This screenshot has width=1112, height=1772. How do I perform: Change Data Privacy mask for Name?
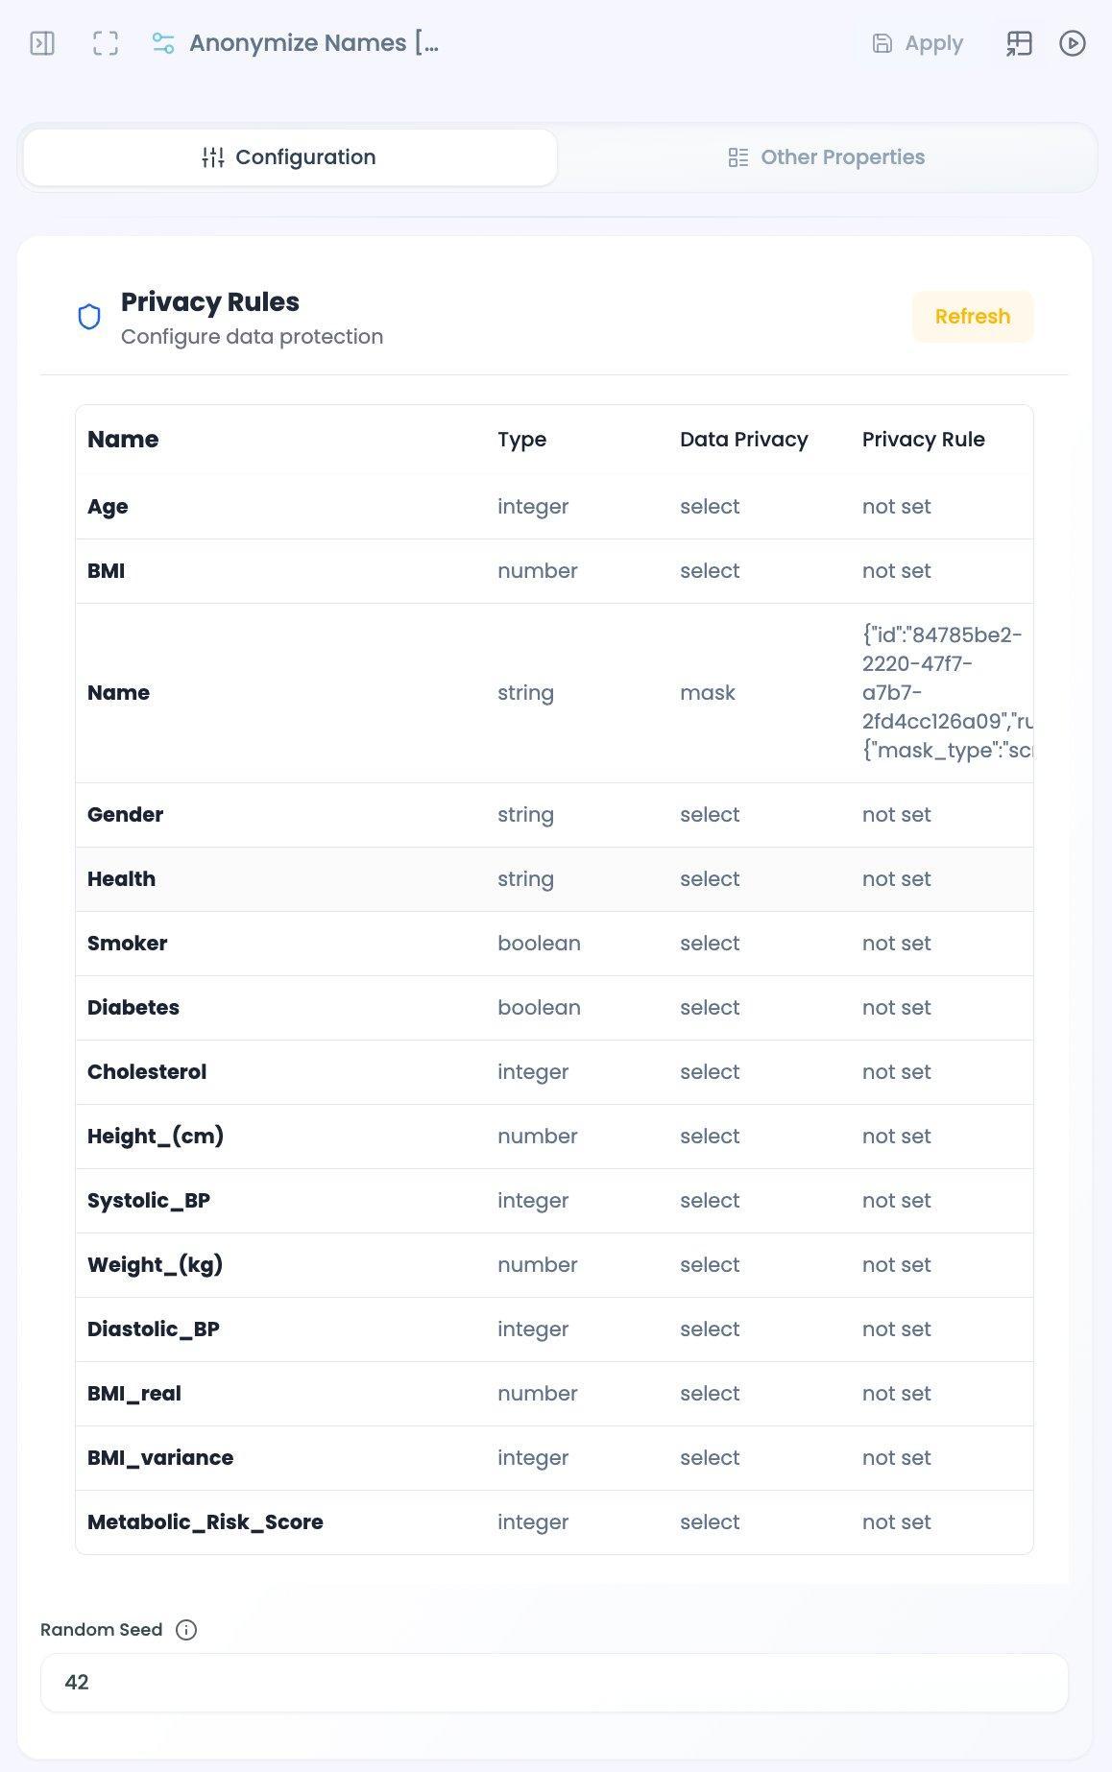tap(708, 693)
